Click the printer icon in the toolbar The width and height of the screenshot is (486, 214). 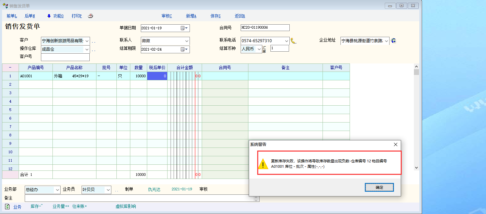(x=90, y=16)
